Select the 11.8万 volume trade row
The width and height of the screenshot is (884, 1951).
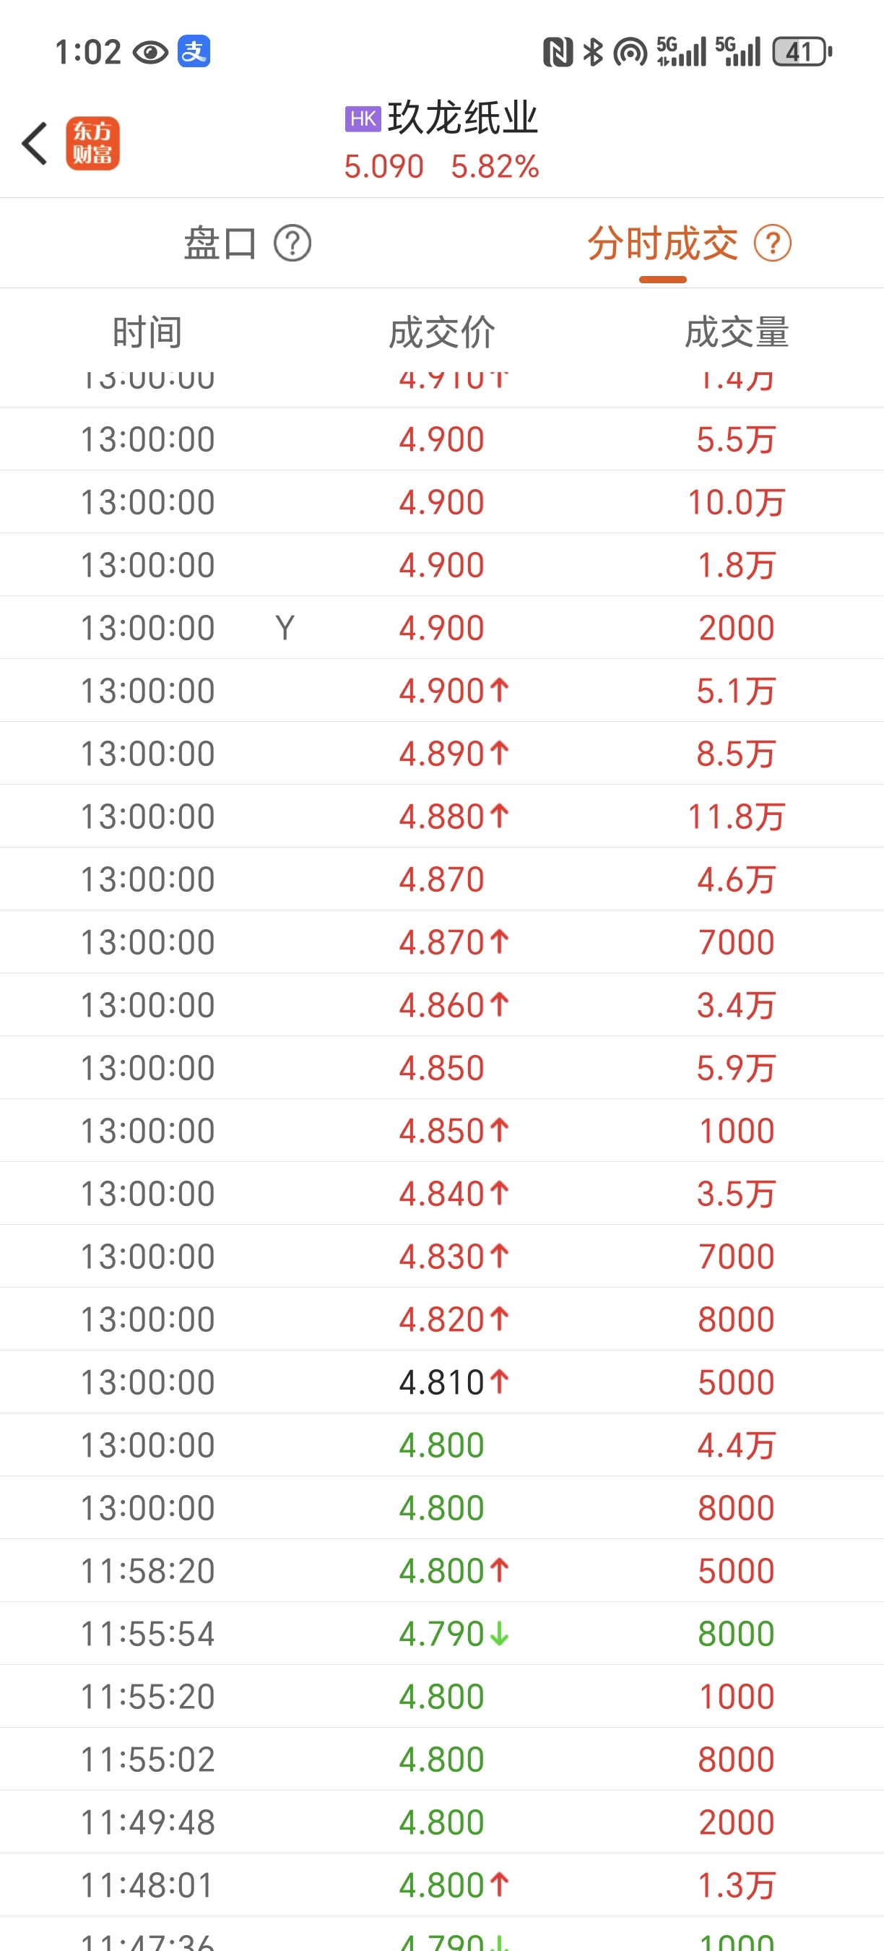442,817
